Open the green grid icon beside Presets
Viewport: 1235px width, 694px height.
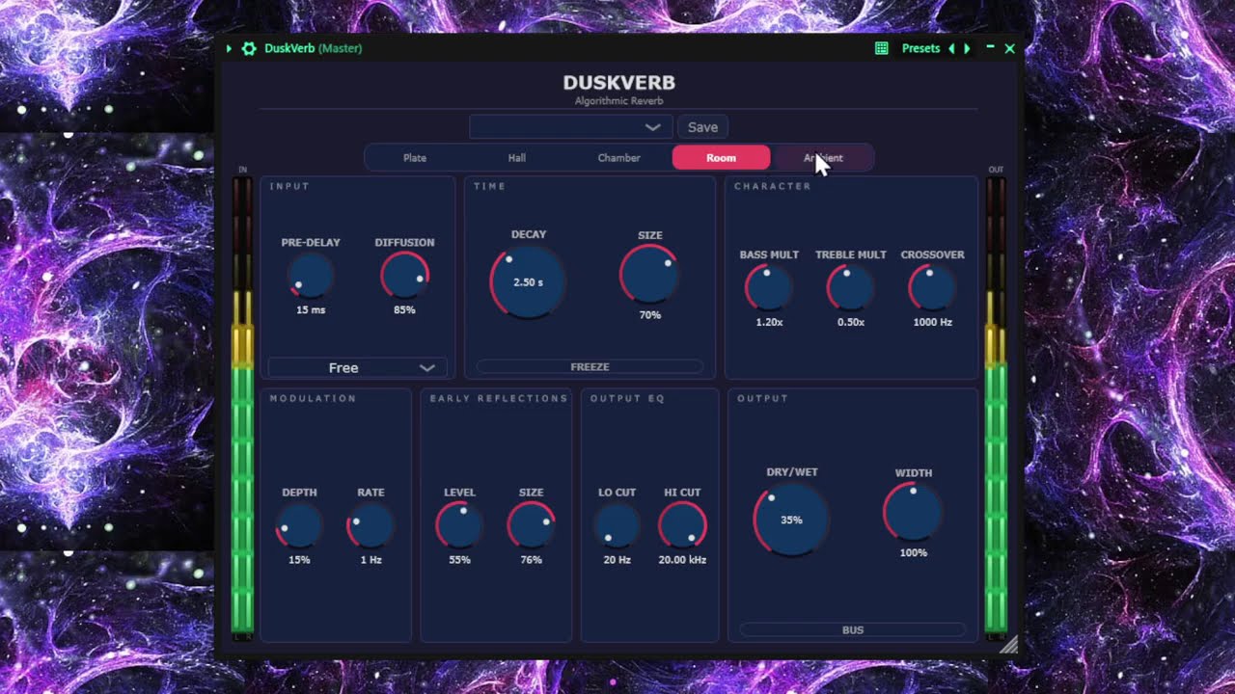(881, 48)
